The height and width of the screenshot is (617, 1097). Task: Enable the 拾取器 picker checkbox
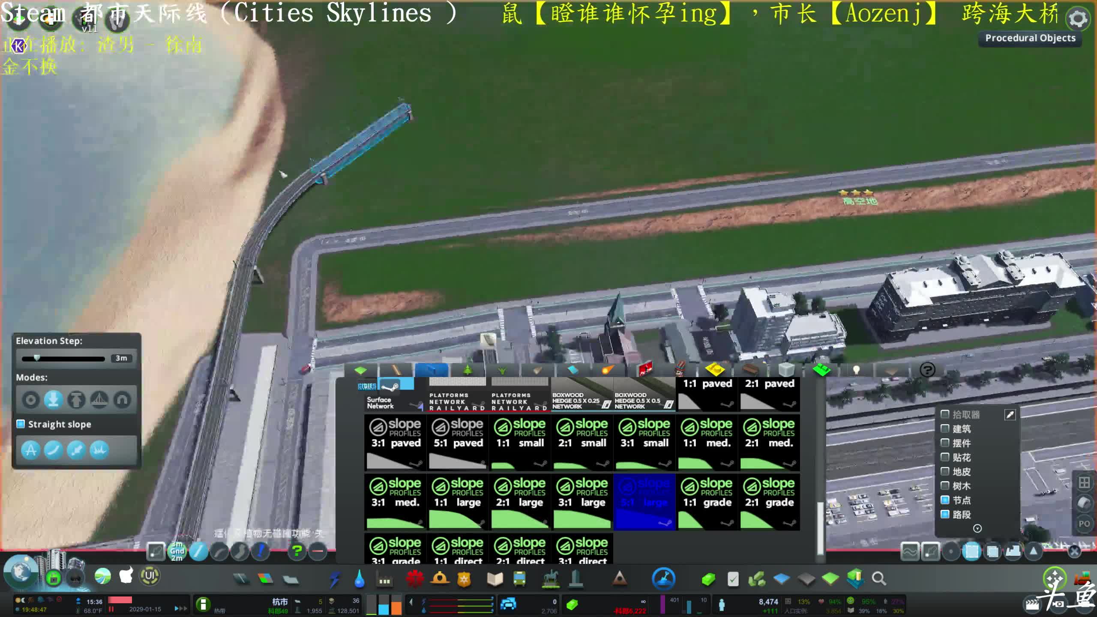(x=944, y=414)
